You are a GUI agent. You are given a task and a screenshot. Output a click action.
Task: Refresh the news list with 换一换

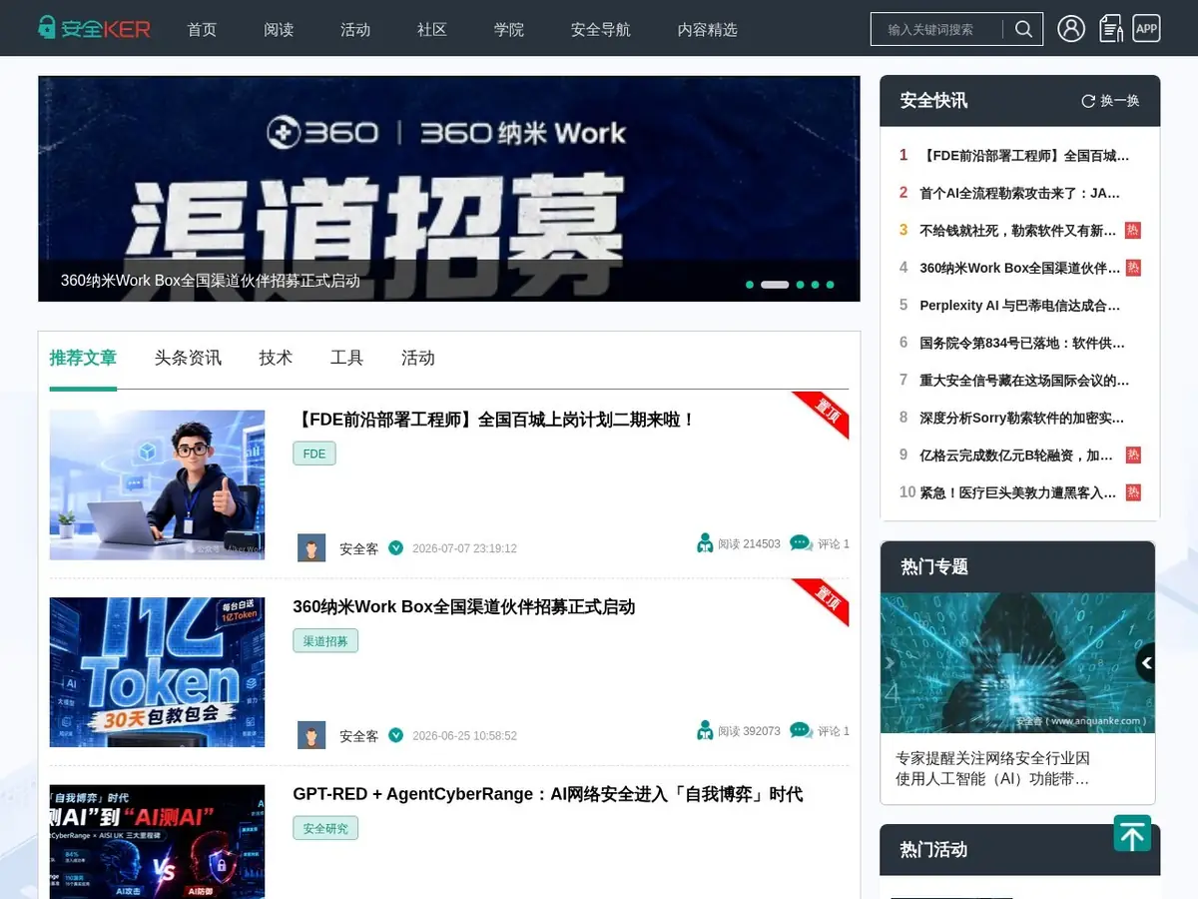point(1110,101)
